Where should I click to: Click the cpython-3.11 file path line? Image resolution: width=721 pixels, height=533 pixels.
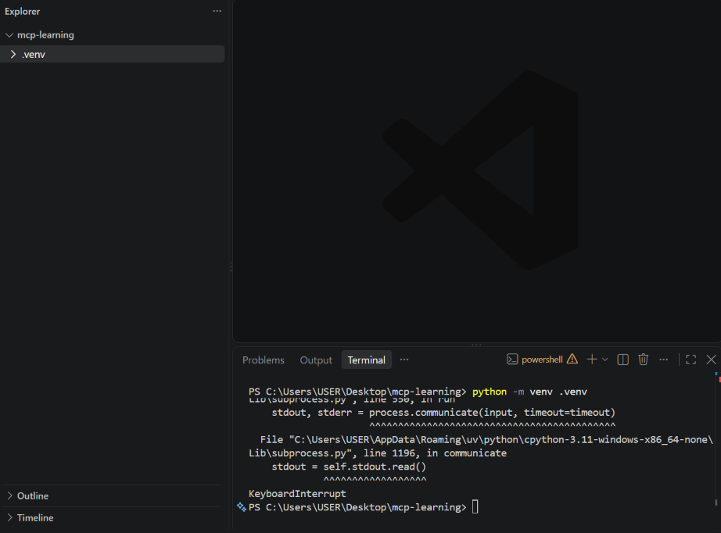(486, 439)
